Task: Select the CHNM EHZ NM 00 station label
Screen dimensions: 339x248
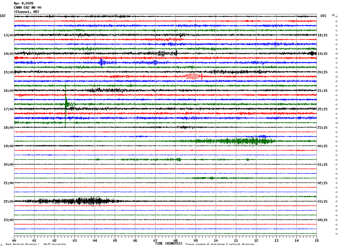Action: coord(27,8)
